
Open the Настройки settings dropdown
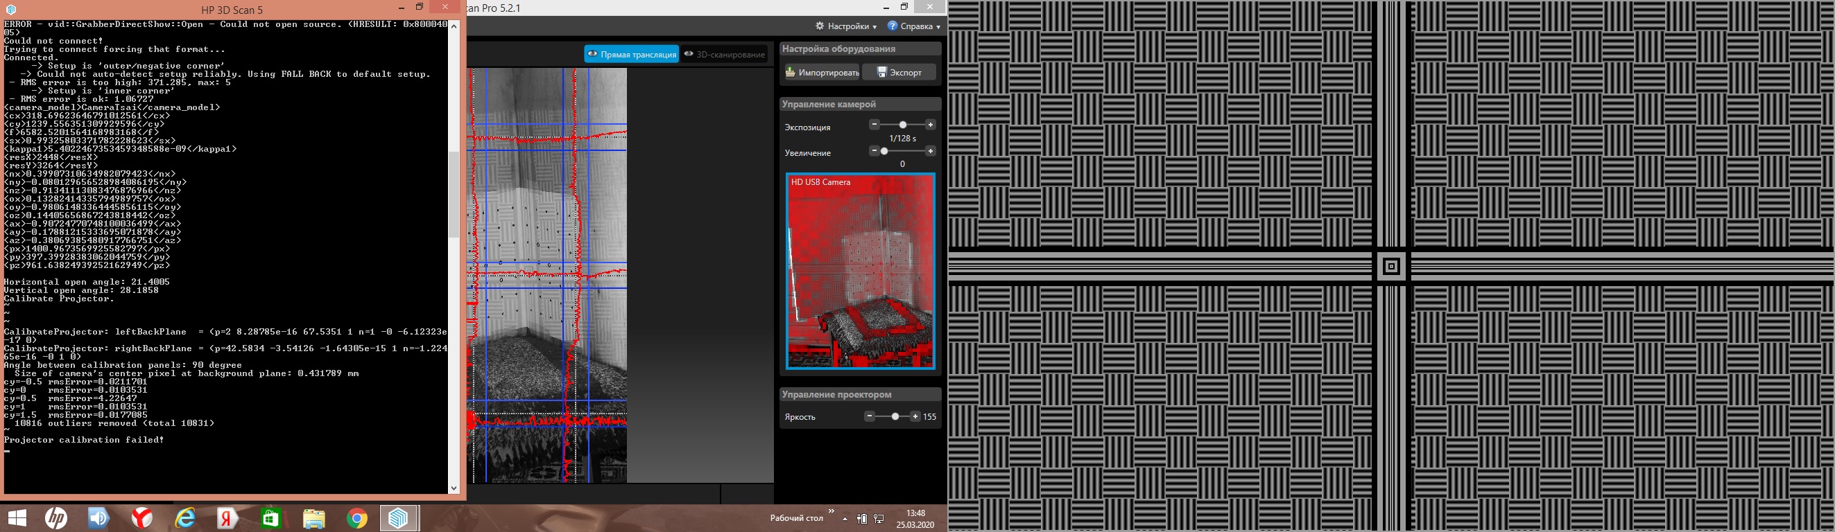coord(846,26)
